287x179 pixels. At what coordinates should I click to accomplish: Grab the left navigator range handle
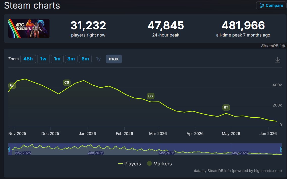[x=9, y=149]
